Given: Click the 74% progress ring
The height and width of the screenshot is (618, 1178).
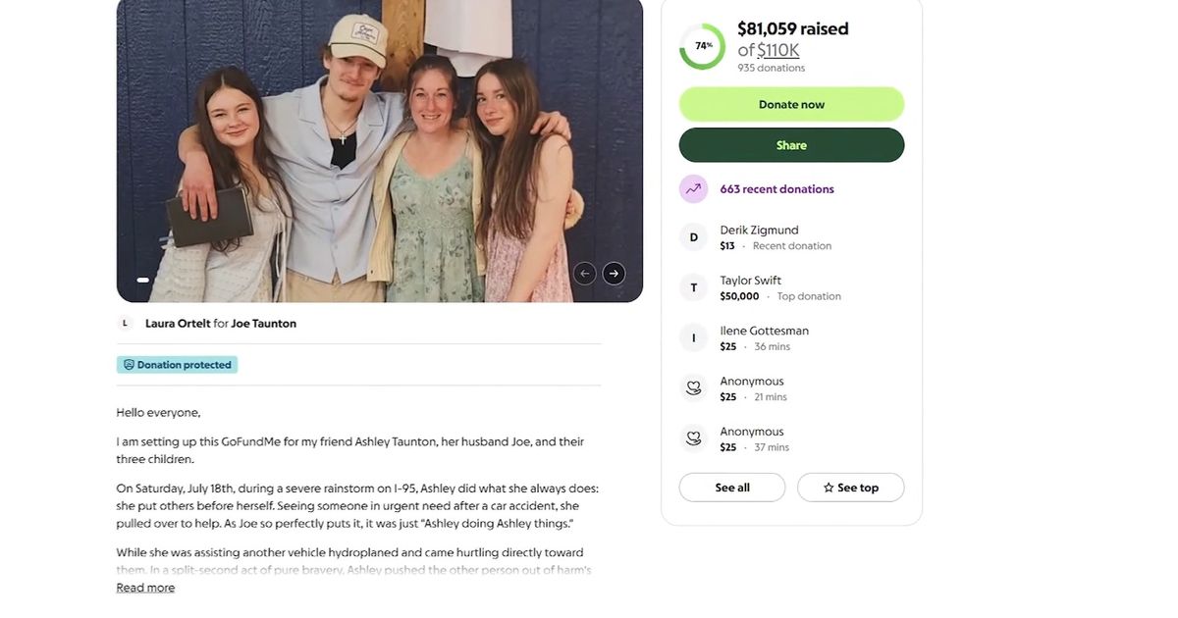Looking at the screenshot, I should pyautogui.click(x=703, y=46).
